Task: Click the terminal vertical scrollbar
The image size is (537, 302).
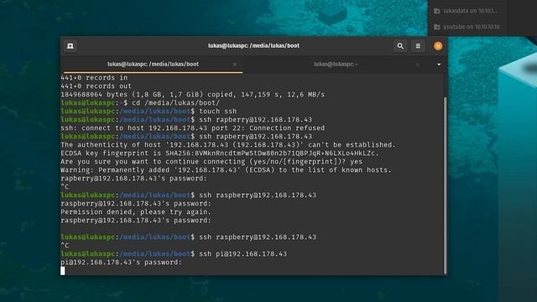Action: pos(445,185)
